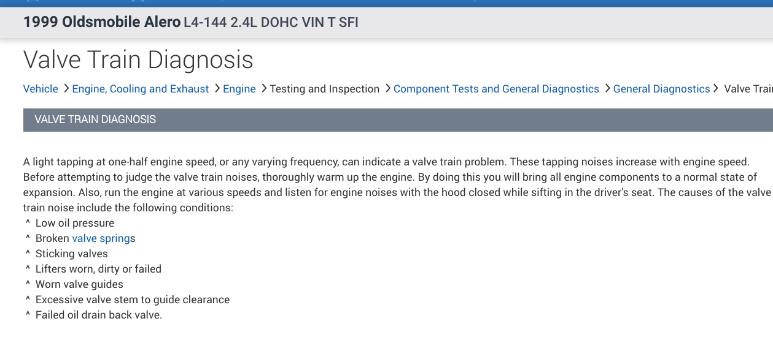
Task: Click the chevron after General Diagnostics
Action: pos(717,89)
